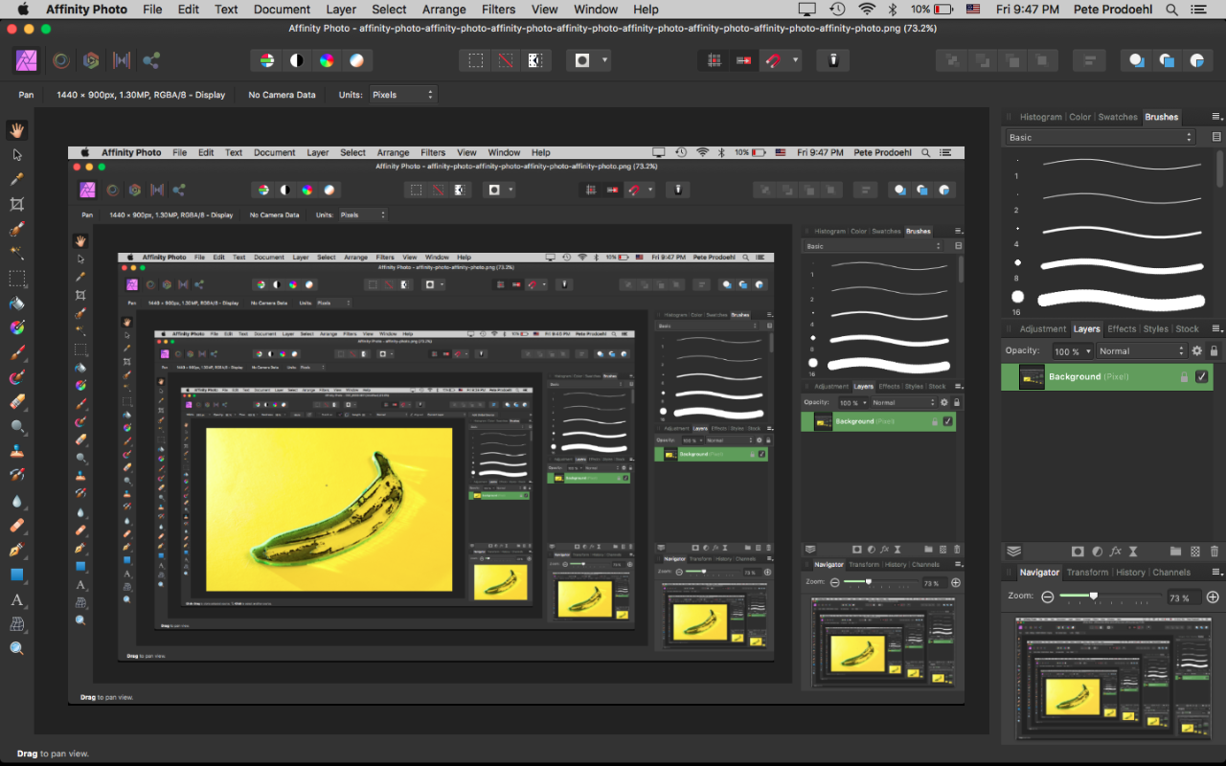
Task: Select the Blur drop tool
Action: tap(16, 501)
